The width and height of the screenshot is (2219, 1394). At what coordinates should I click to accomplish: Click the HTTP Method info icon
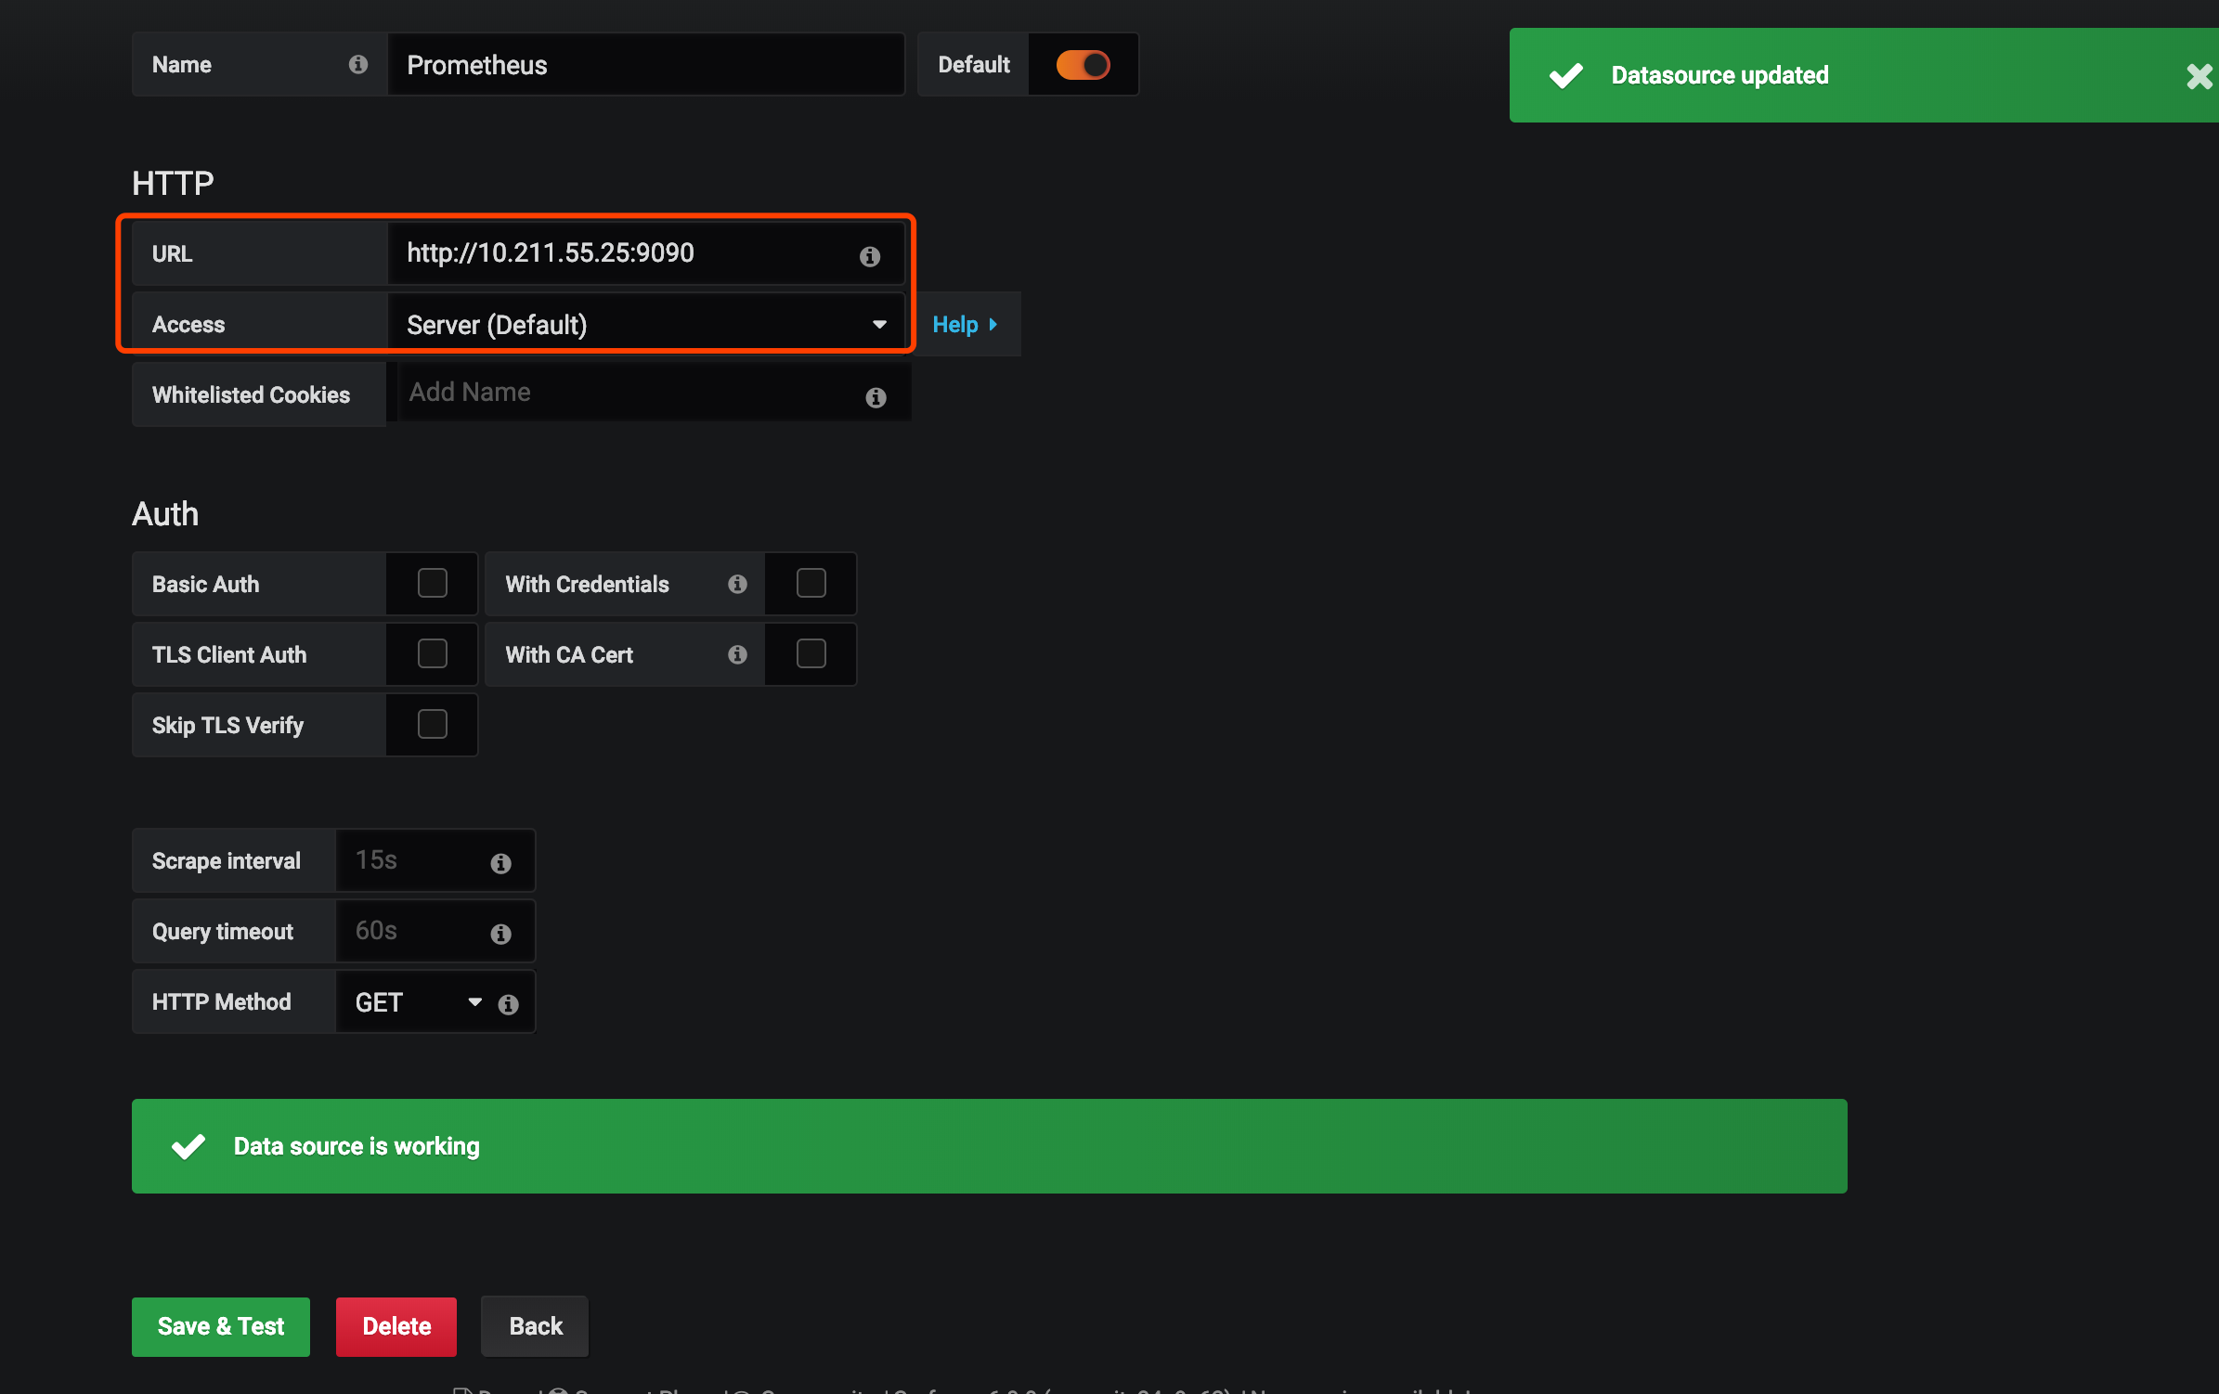click(508, 1004)
